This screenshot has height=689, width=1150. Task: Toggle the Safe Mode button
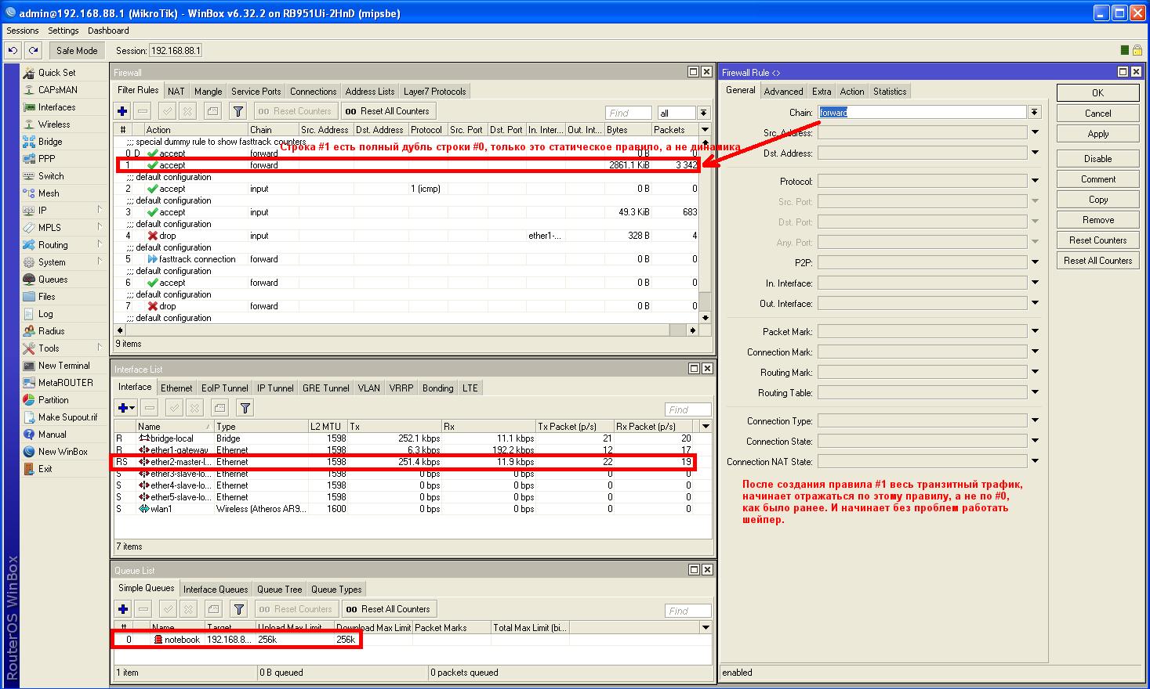tap(77, 50)
